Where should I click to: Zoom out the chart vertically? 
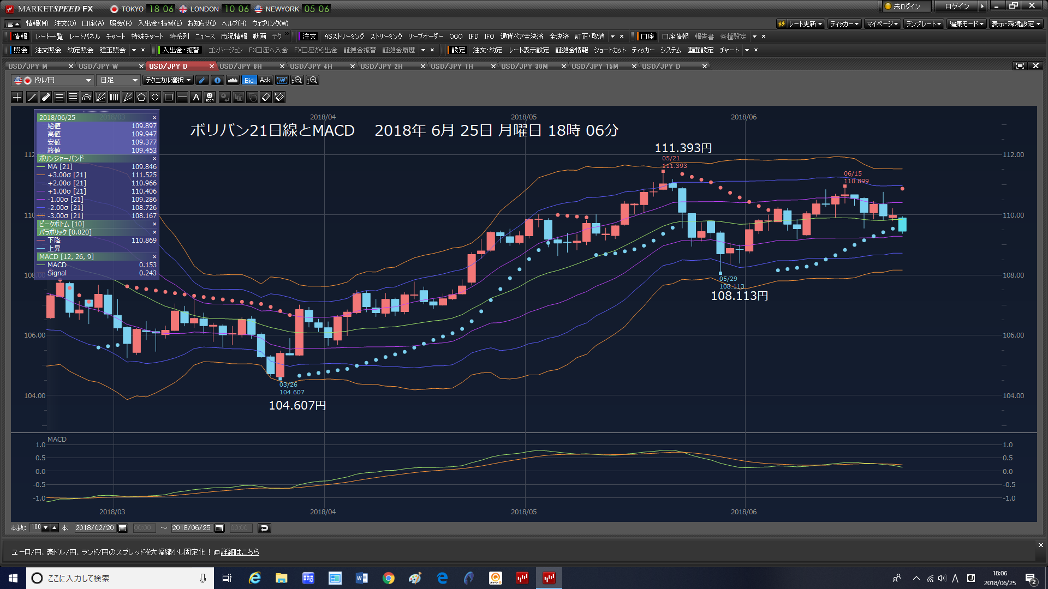coord(297,80)
